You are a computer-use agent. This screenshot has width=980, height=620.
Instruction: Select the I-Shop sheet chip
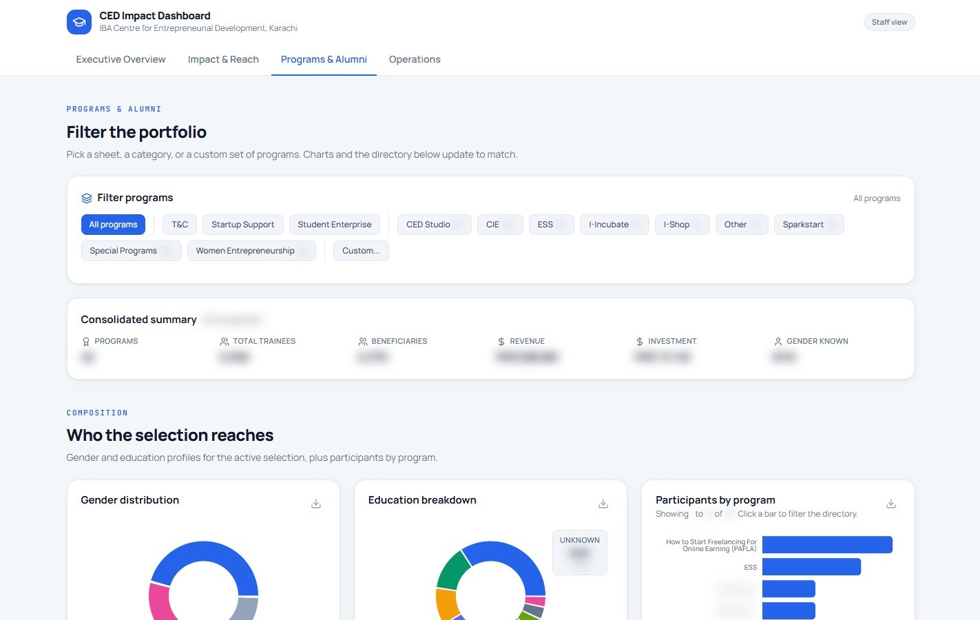[682, 225]
